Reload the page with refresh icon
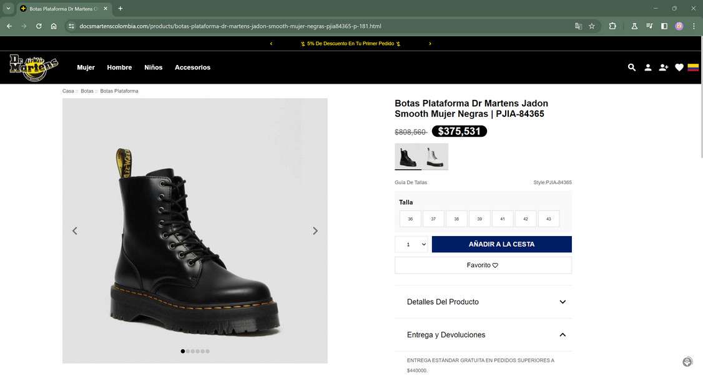This screenshot has width=703, height=376. (39, 26)
